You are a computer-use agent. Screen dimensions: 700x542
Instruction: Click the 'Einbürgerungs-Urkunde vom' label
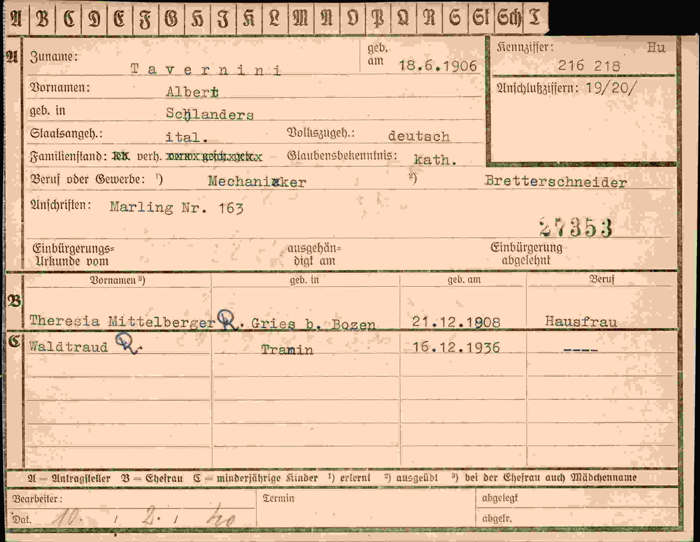point(73,255)
